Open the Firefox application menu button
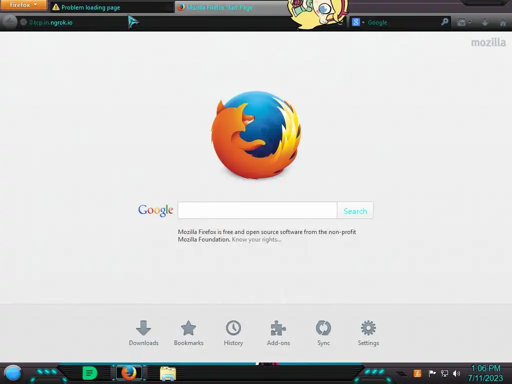The width and height of the screenshot is (512, 384). [23, 5]
